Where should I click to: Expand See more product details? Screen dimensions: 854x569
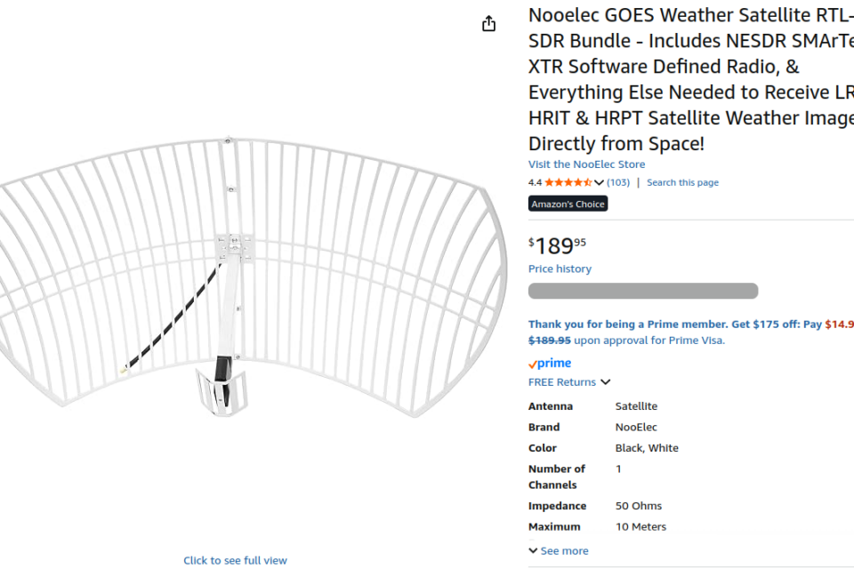[558, 550]
